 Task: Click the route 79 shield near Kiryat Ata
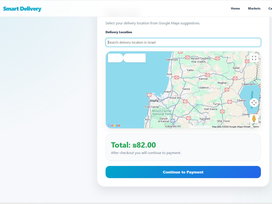point(185,101)
